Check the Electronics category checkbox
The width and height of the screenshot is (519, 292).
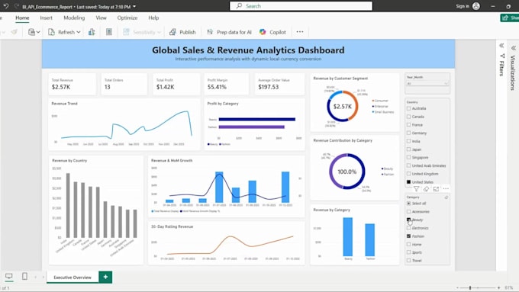point(409,228)
